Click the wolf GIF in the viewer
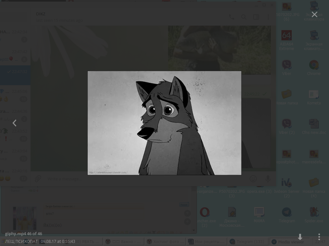The width and height of the screenshot is (329, 246). [x=164, y=123]
